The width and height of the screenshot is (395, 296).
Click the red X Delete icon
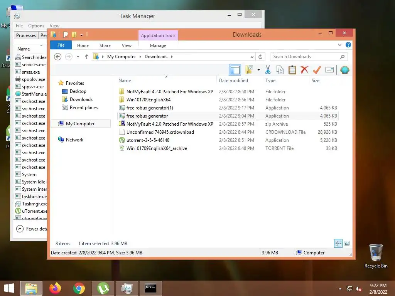[x=304, y=69]
